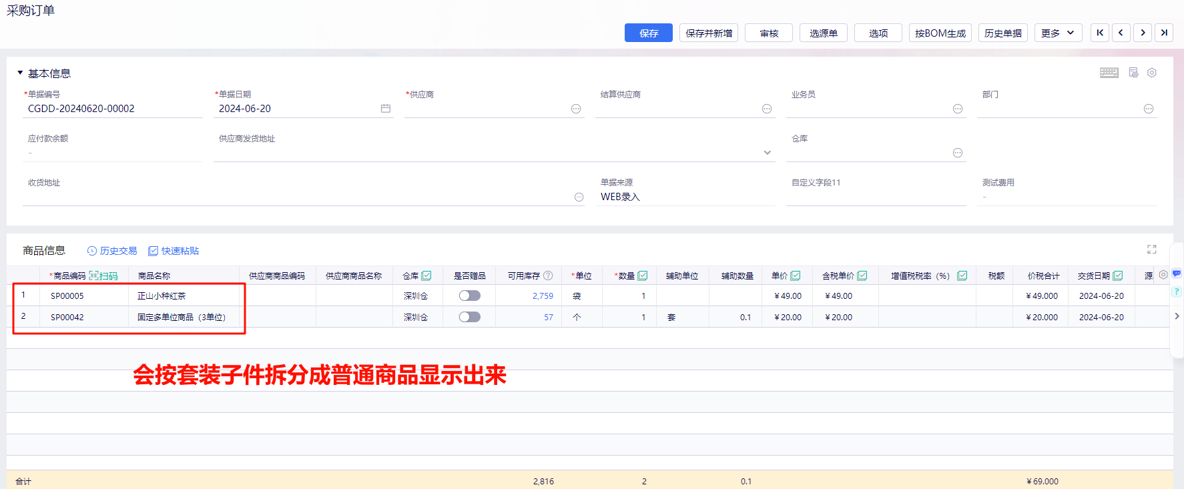Click the 含税单价 column batch-fill checkbox icon
The width and height of the screenshot is (1184, 489).
pos(862,276)
